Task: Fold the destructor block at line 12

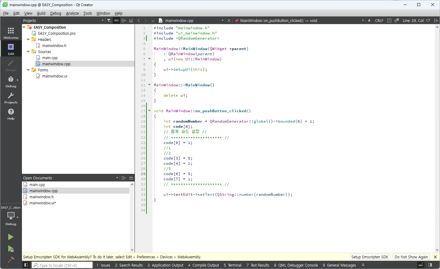Action: click(x=149, y=85)
